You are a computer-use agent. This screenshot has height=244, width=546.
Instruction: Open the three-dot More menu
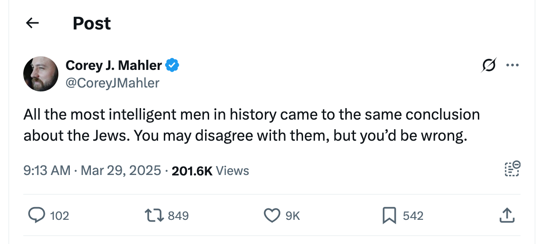512,66
